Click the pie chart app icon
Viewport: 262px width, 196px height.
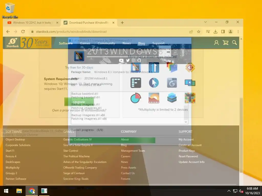pos(136,98)
